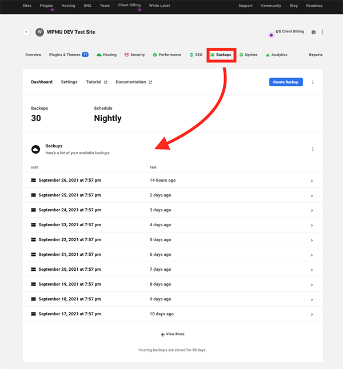Open the Backups list options menu
The width and height of the screenshot is (343, 369).
[x=313, y=149]
